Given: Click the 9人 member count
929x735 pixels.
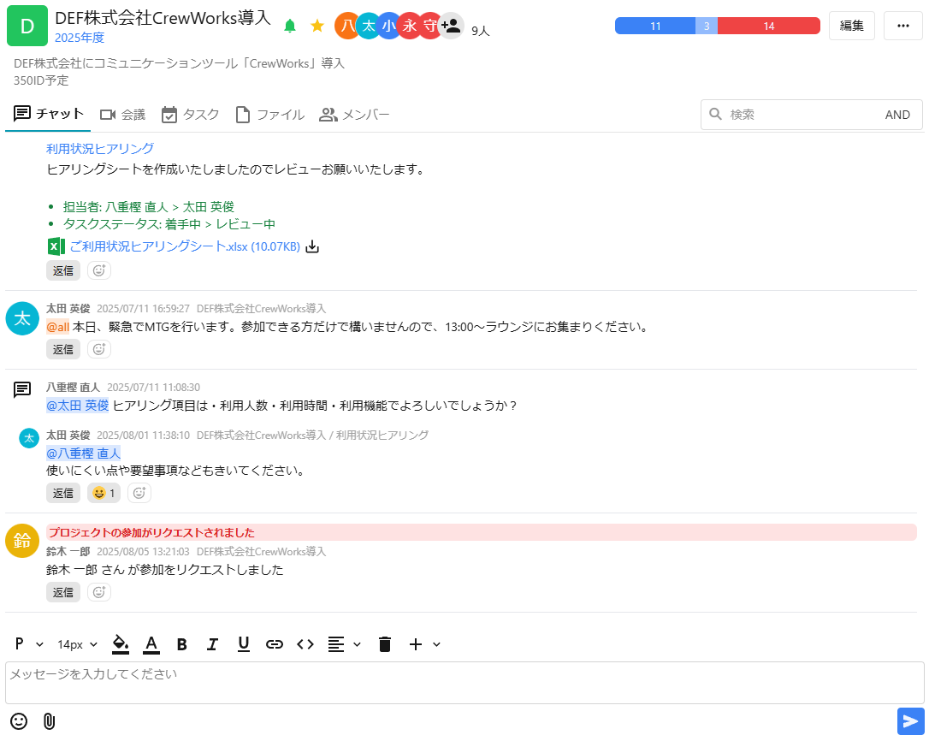Looking at the screenshot, I should pyautogui.click(x=481, y=31).
